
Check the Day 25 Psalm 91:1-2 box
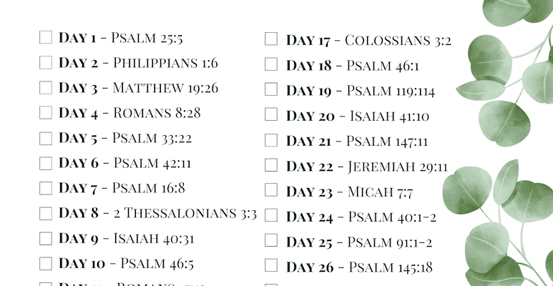pyautogui.click(x=271, y=241)
